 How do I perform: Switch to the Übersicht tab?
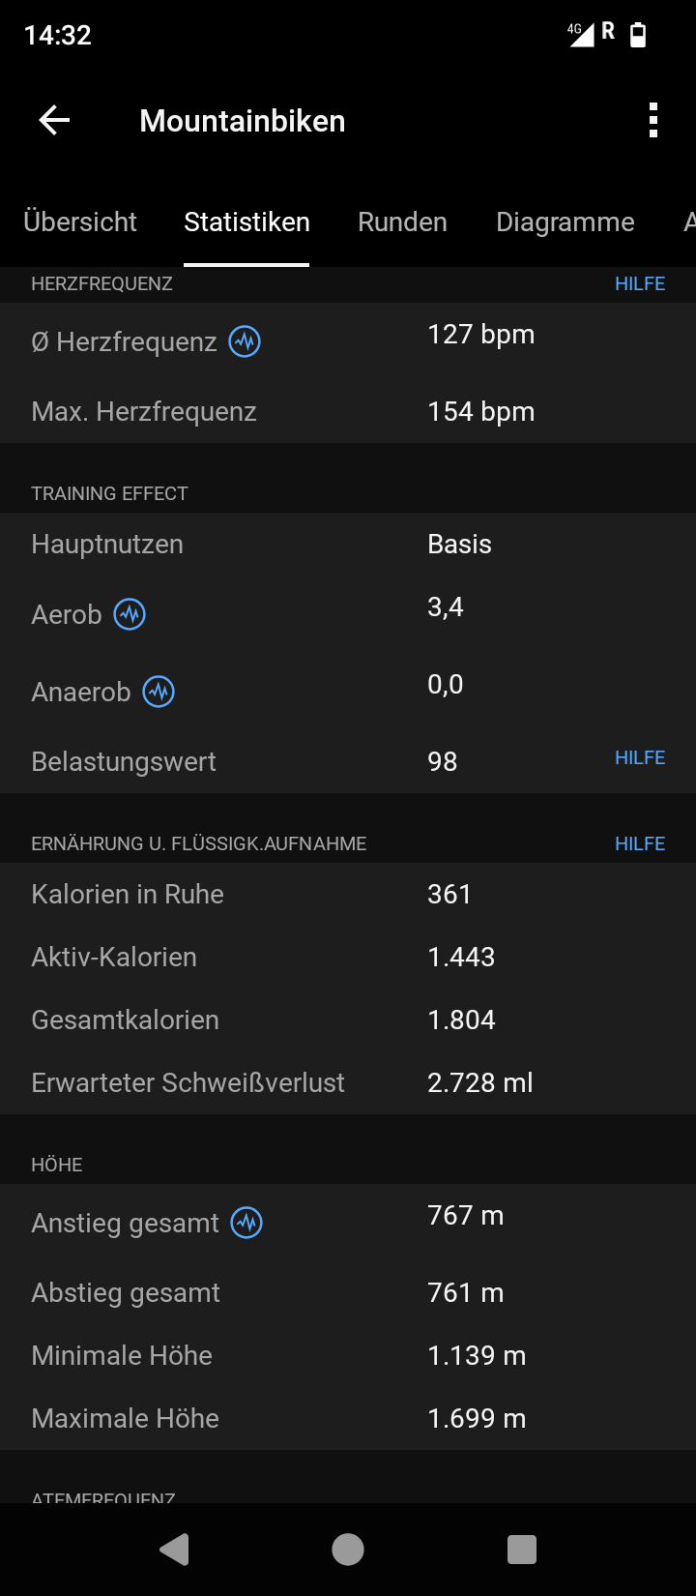80,222
